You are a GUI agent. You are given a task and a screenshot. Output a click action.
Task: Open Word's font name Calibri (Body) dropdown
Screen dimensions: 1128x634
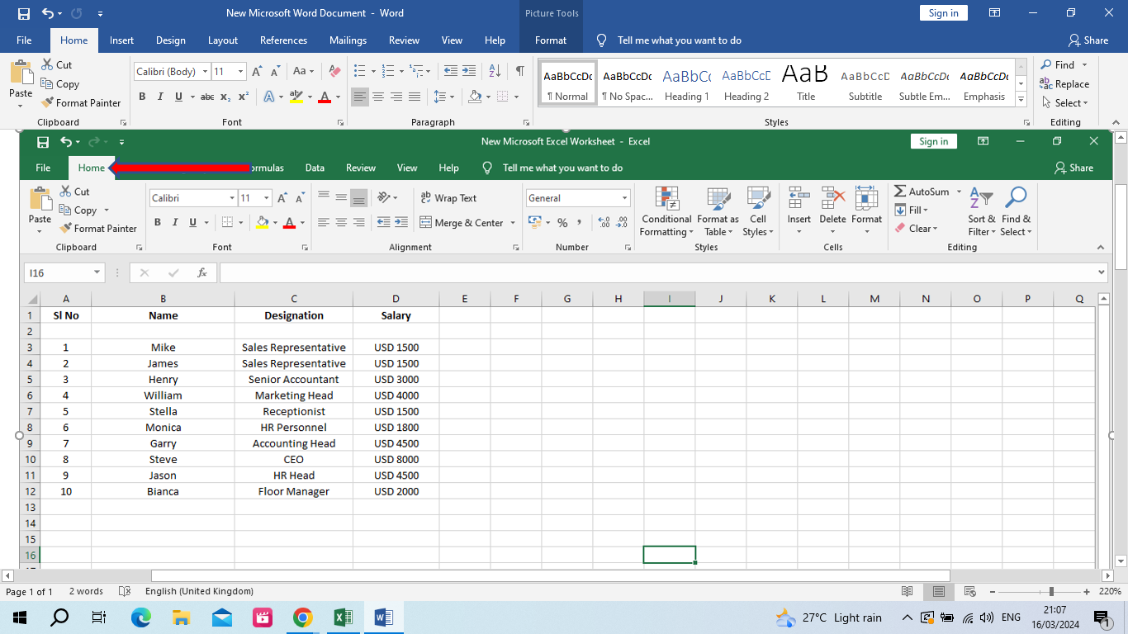click(205, 72)
